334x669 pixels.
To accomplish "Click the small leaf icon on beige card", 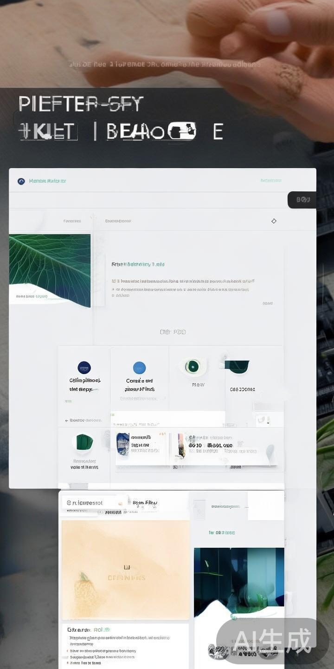I will [84, 579].
